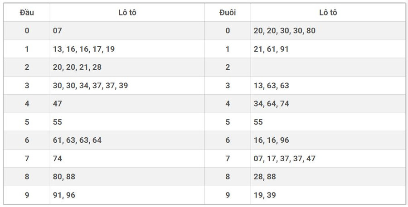Click the cell containing "61, 63, 63, 64"
The width and height of the screenshot is (408, 207).
tap(77, 140)
